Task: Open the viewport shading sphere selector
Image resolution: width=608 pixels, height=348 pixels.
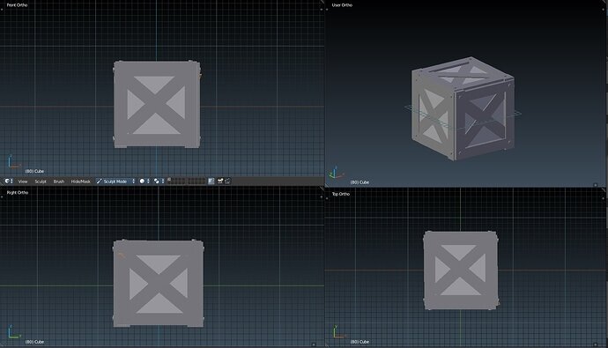Action: [x=145, y=181]
